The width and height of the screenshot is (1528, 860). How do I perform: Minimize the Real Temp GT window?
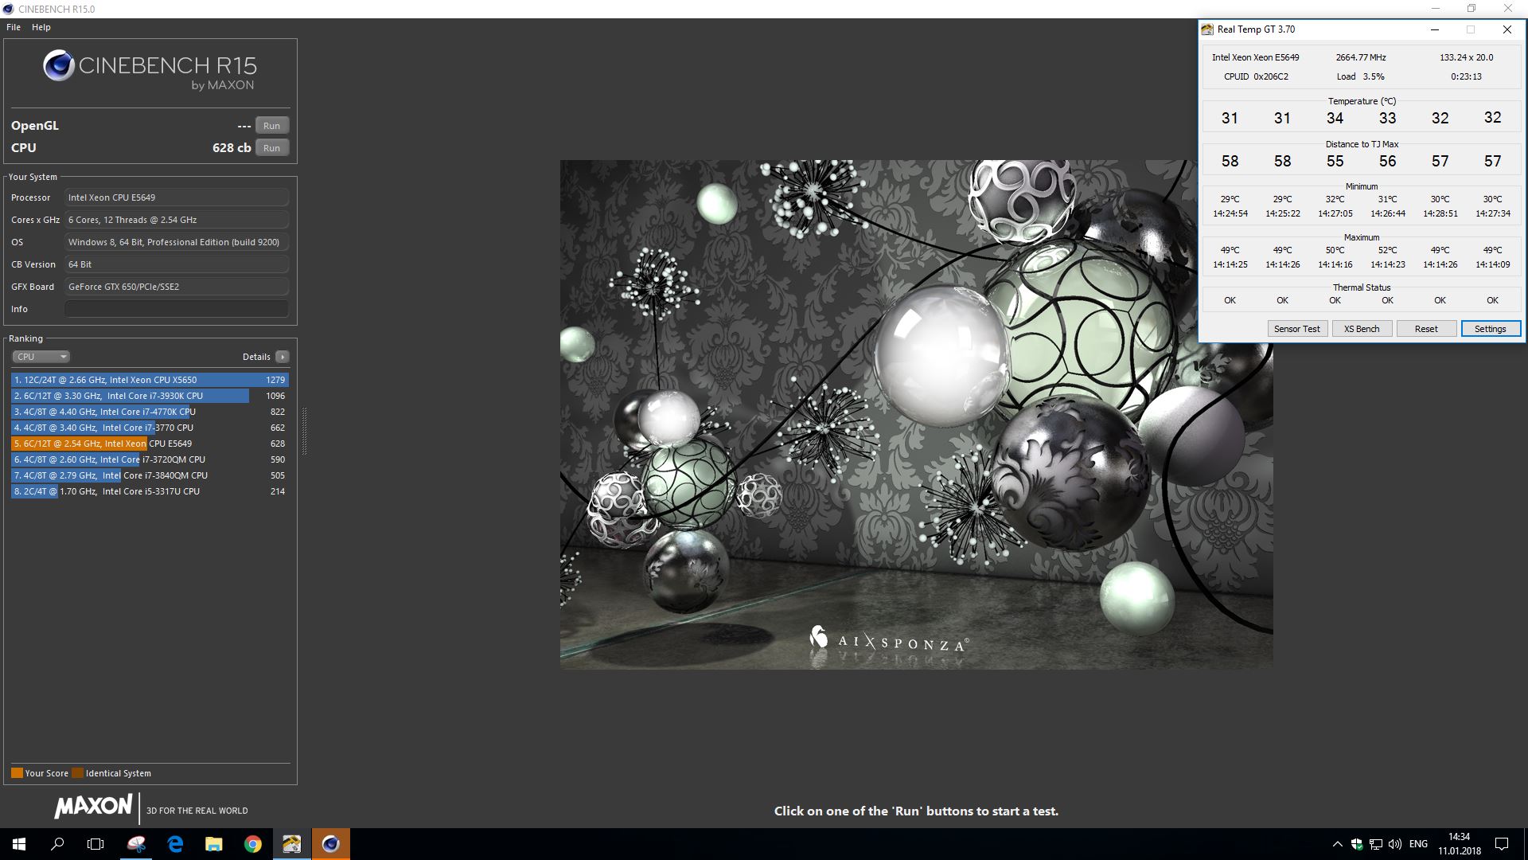1435,29
